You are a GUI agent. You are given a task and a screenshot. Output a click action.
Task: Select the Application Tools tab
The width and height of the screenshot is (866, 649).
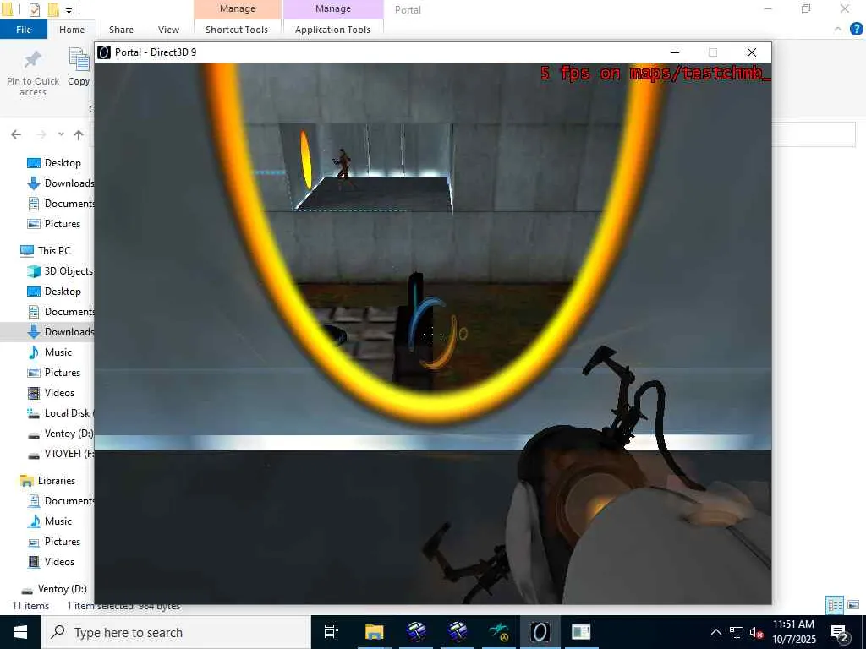point(332,30)
